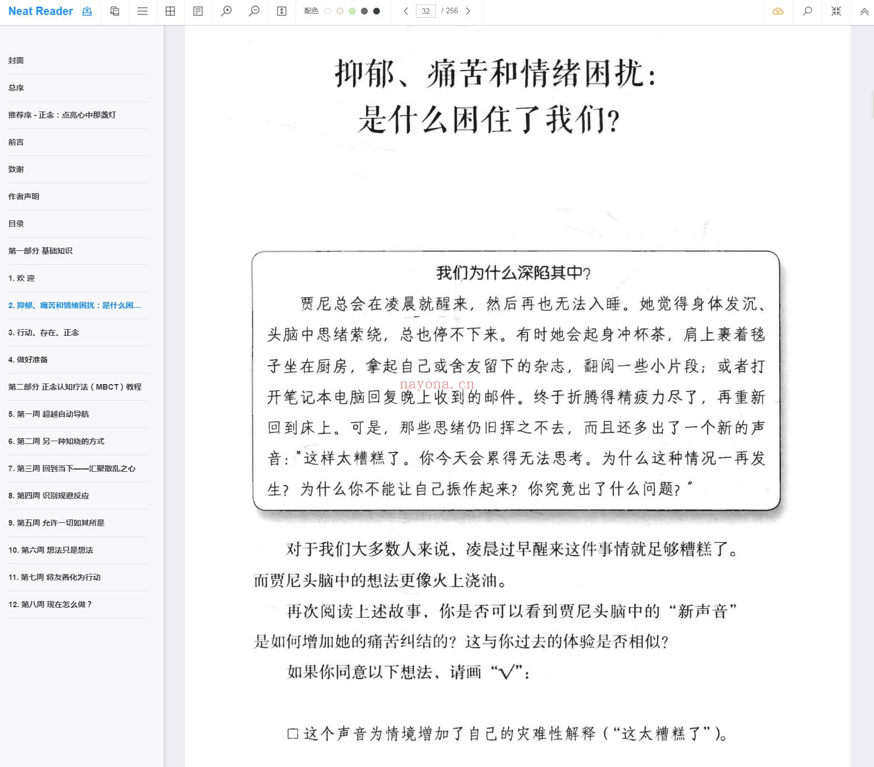The image size is (874, 767).
Task: Click the orange cloud sync icon
Action: (778, 11)
